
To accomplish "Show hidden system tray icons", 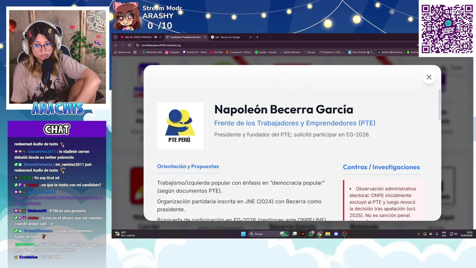I will point(418,234).
